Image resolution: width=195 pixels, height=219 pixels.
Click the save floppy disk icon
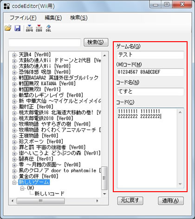point(18,28)
